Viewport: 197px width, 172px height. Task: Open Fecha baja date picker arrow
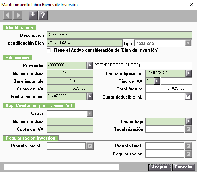click(189, 121)
